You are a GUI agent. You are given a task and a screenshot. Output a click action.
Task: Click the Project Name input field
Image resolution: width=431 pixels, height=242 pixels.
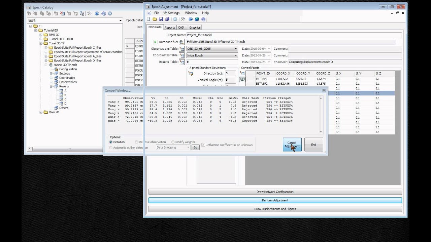(x=294, y=35)
